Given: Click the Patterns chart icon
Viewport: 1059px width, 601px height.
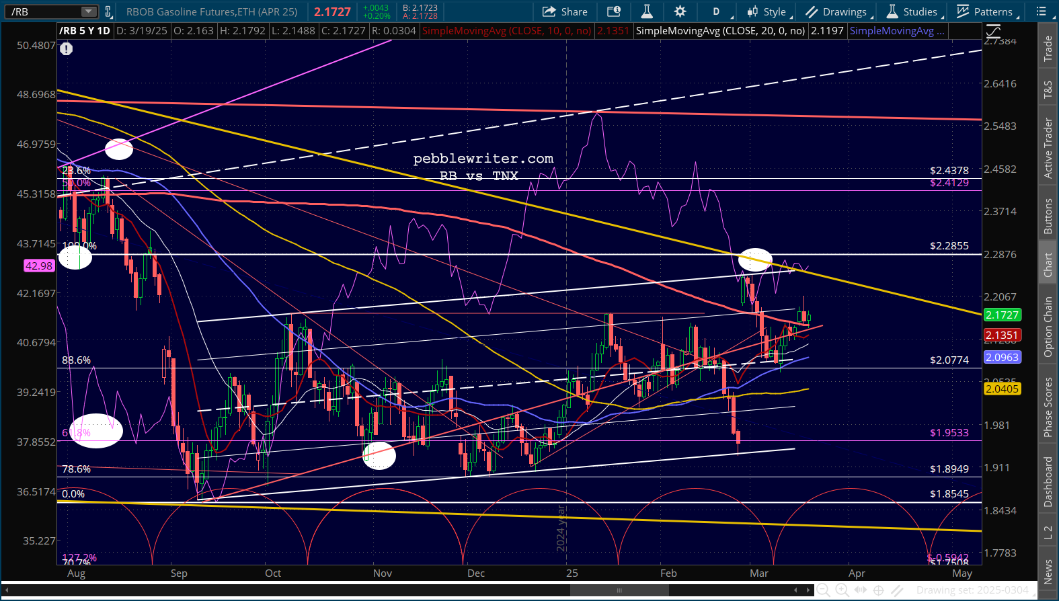Looking at the screenshot, I should click(x=963, y=11).
